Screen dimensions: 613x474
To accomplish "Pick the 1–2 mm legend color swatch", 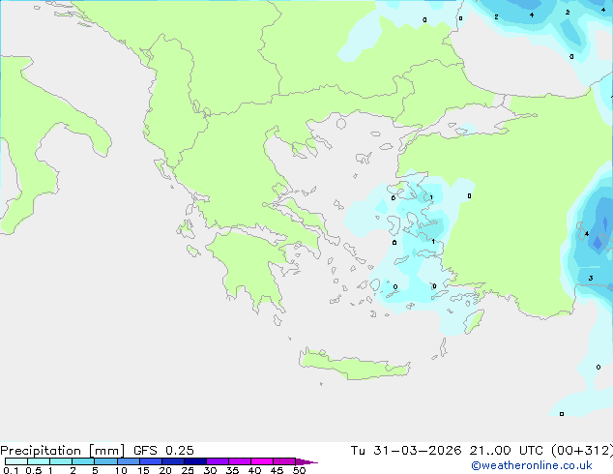I will tap(61, 461).
